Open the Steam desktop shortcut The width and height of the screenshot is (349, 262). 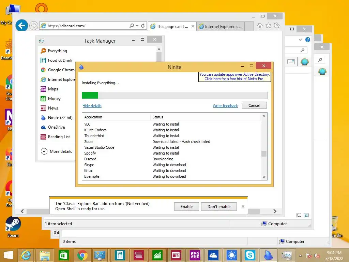click(x=13, y=228)
